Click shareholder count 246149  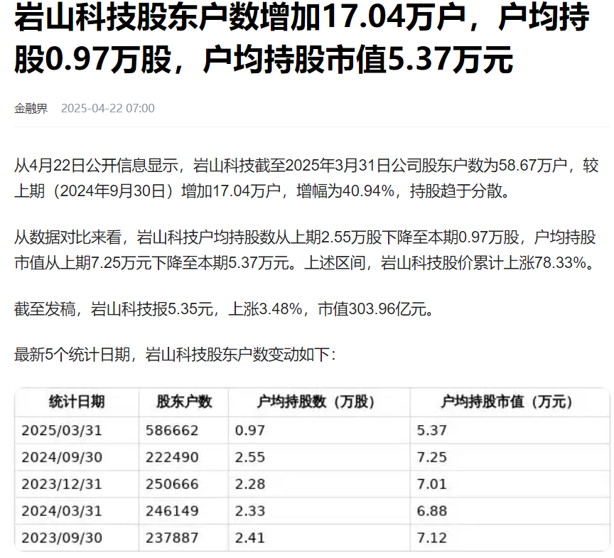click(172, 511)
